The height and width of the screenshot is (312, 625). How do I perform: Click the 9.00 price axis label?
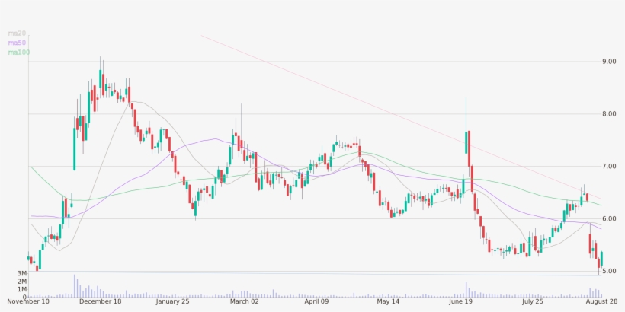coord(609,62)
